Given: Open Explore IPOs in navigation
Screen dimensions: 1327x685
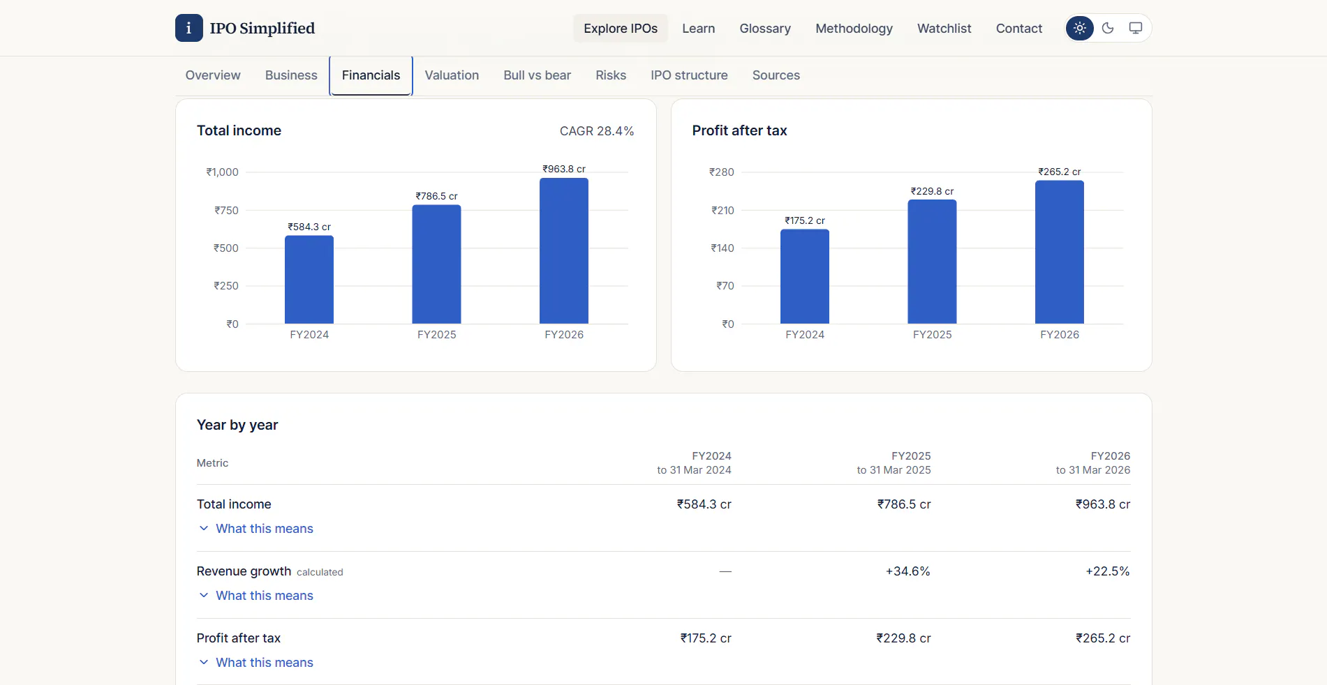Looking at the screenshot, I should pos(621,28).
